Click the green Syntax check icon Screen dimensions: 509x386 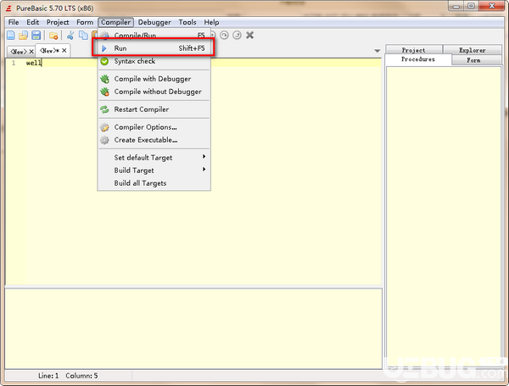pos(104,61)
